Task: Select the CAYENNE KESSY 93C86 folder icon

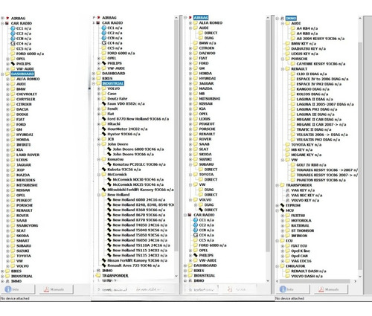Action: coord(293,64)
